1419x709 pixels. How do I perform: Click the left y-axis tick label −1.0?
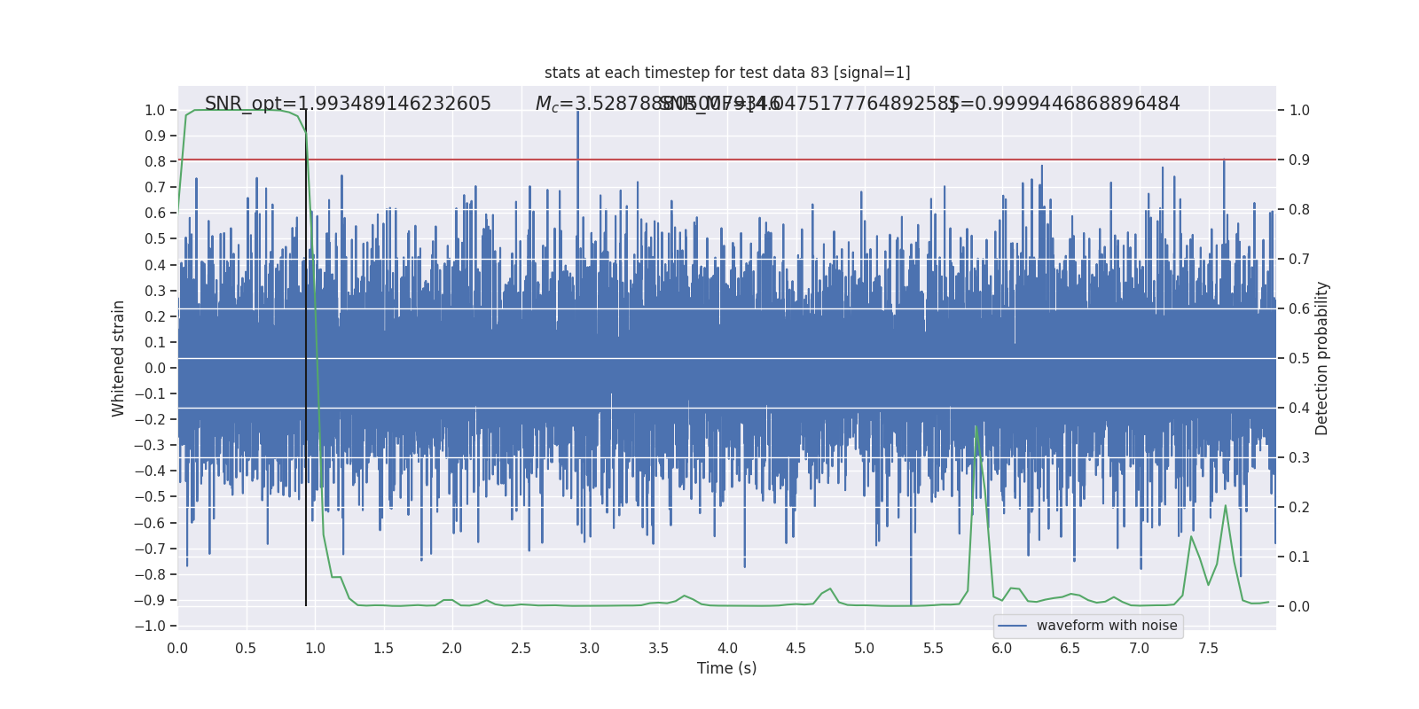[x=150, y=626]
